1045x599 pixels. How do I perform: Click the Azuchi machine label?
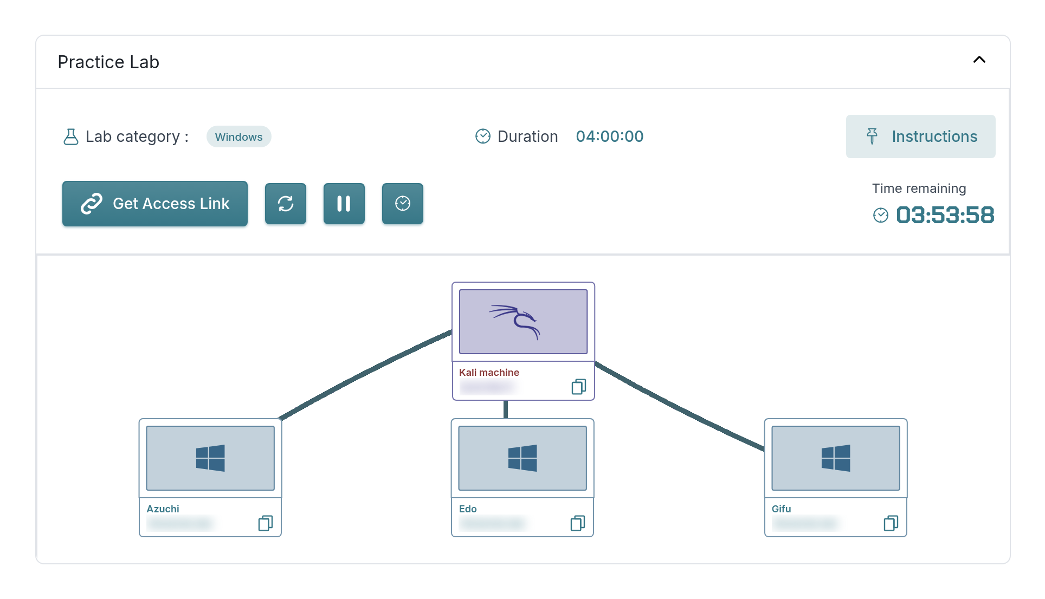(x=163, y=509)
